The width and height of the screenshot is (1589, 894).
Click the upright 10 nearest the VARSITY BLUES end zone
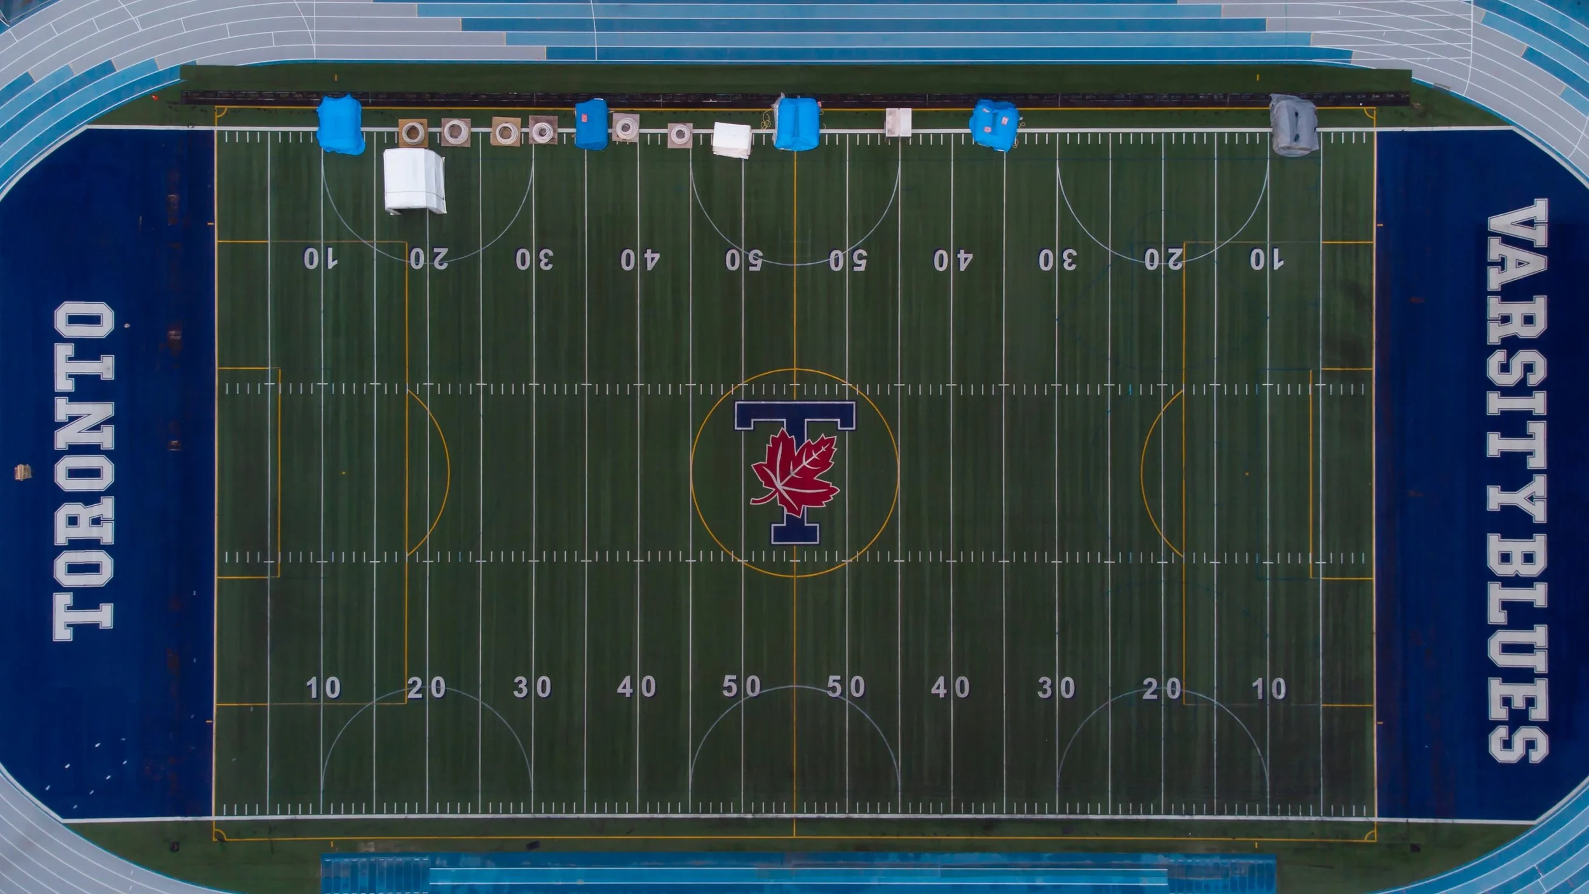[1269, 689]
